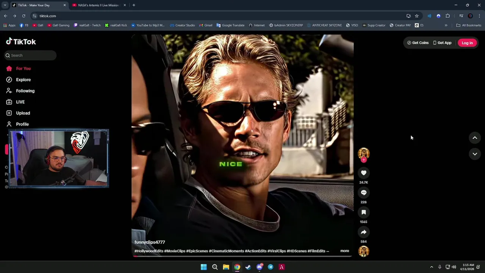Open the Google Translate bookmark
The height and width of the screenshot is (273, 485).
230,25
